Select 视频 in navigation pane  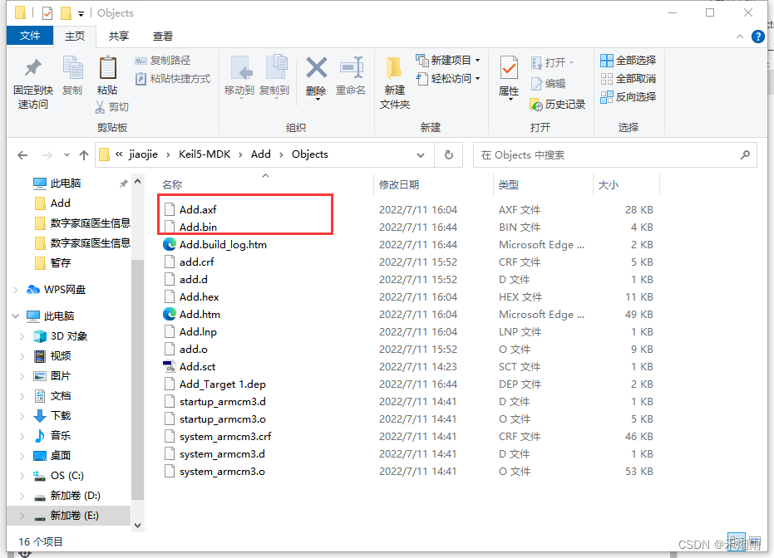coord(61,356)
